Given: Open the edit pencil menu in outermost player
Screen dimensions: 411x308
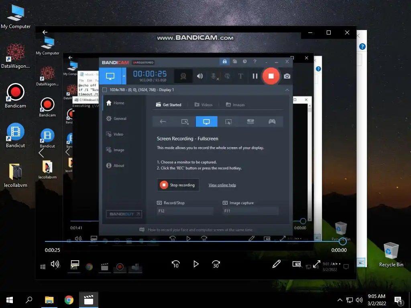Looking at the screenshot, I should (277, 264).
